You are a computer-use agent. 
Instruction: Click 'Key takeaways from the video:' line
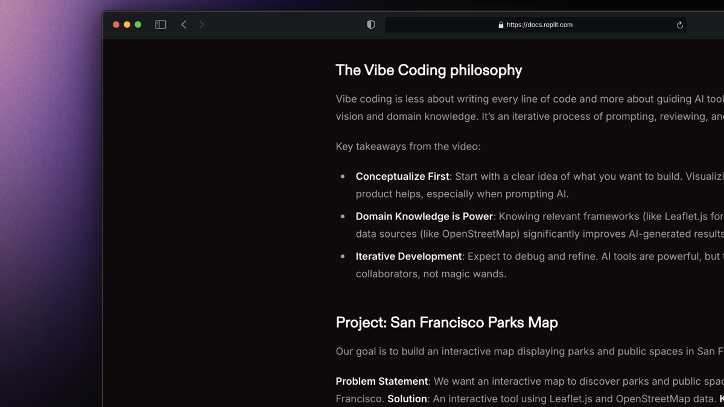(408, 147)
